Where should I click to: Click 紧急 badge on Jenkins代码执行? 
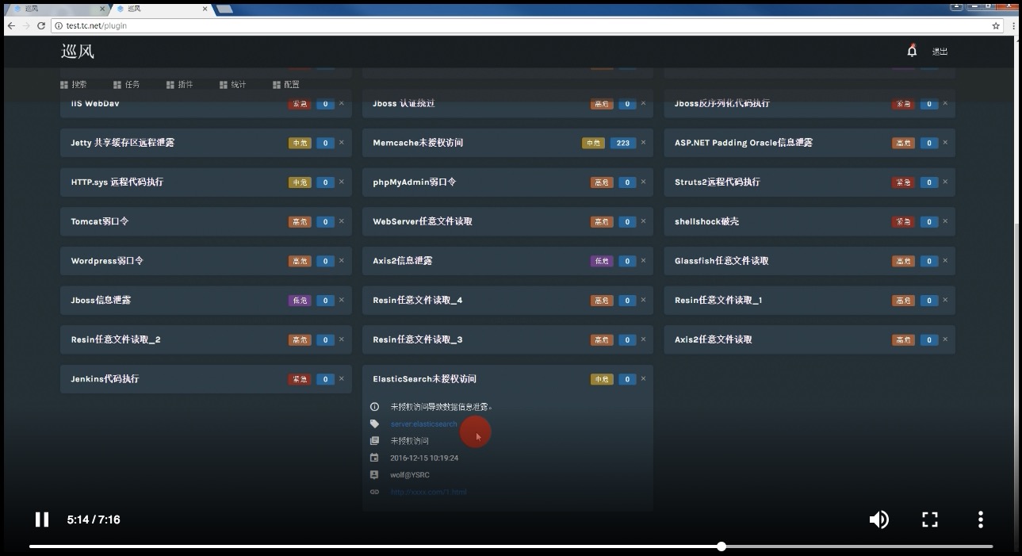tap(300, 379)
